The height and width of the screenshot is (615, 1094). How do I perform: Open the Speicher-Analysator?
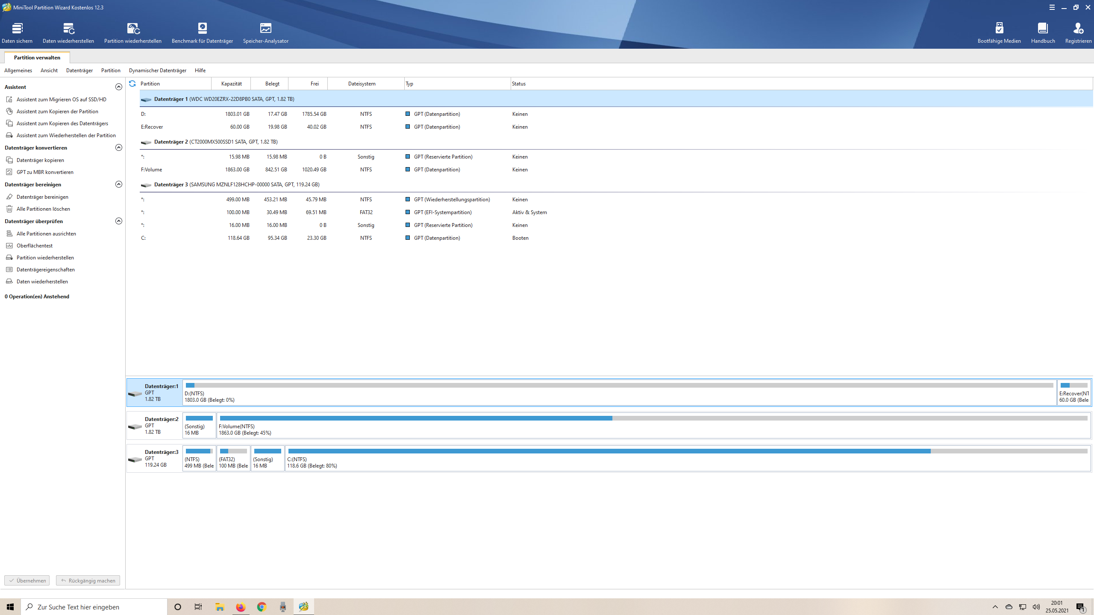click(x=265, y=32)
